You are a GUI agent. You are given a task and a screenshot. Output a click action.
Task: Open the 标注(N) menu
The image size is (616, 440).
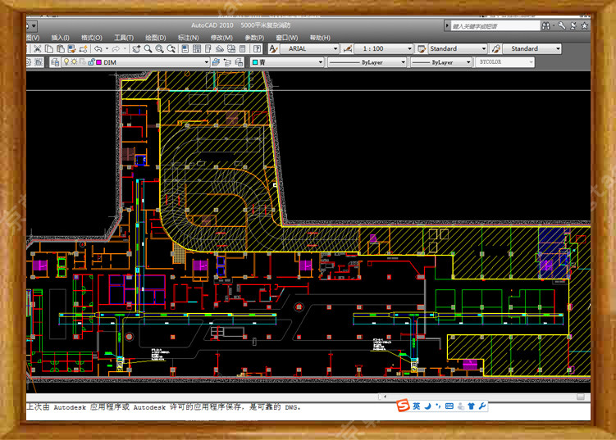(x=188, y=38)
